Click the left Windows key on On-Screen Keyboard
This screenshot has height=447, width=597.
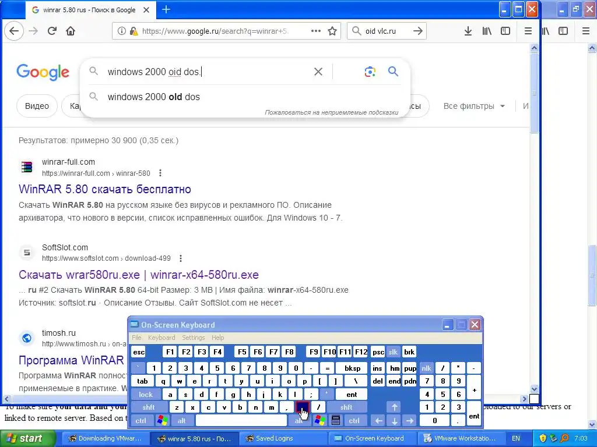click(163, 420)
